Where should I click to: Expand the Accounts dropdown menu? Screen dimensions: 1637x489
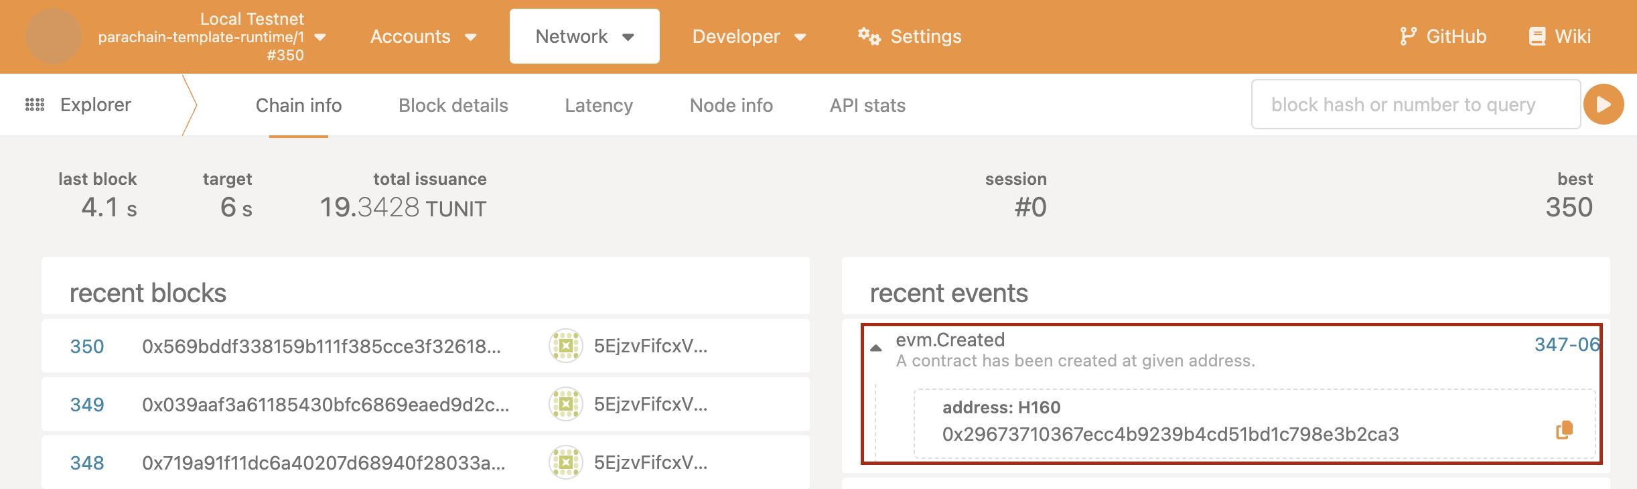(423, 36)
